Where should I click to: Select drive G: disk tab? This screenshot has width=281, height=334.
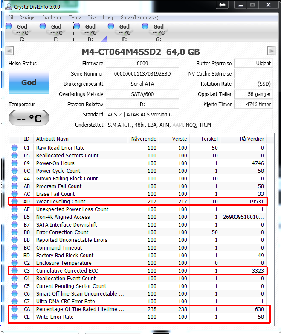point(158,32)
